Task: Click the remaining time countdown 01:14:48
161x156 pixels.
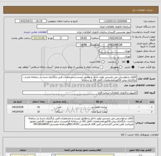Action: click(x=39, y=38)
